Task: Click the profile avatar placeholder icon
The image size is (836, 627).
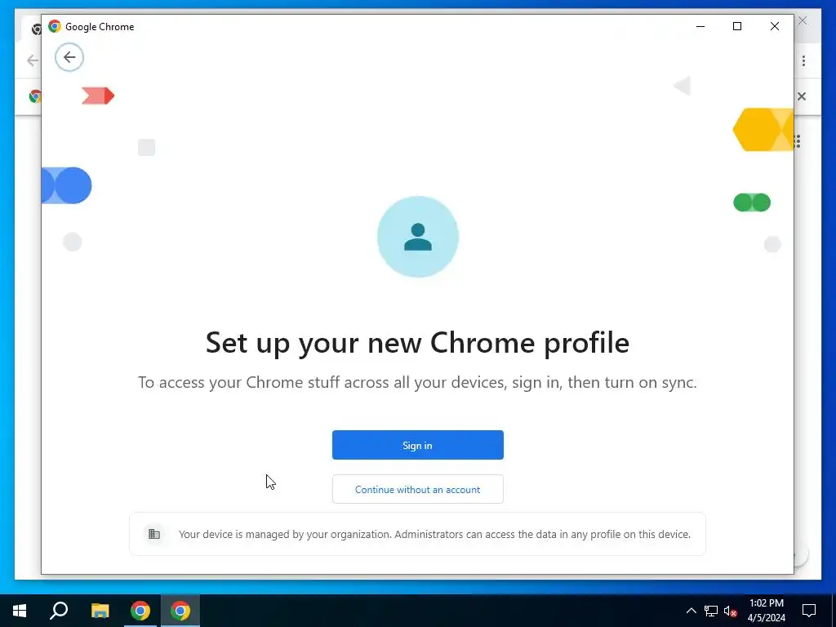Action: (417, 237)
